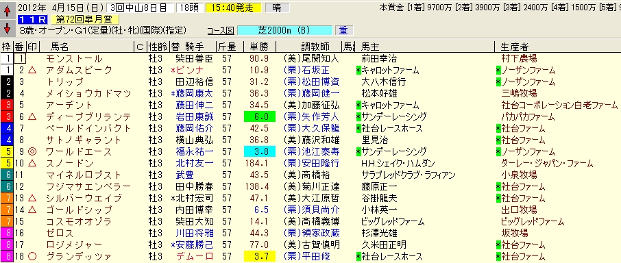The width and height of the screenshot is (621, 263).
Task: Select horse ベールドインパクト
Action: (88, 128)
